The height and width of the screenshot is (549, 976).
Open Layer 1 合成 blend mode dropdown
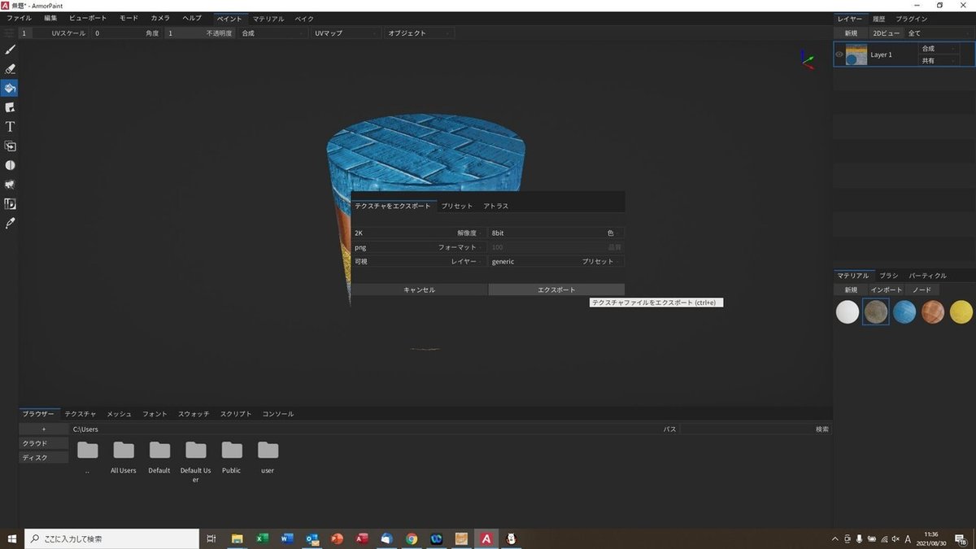(939, 49)
